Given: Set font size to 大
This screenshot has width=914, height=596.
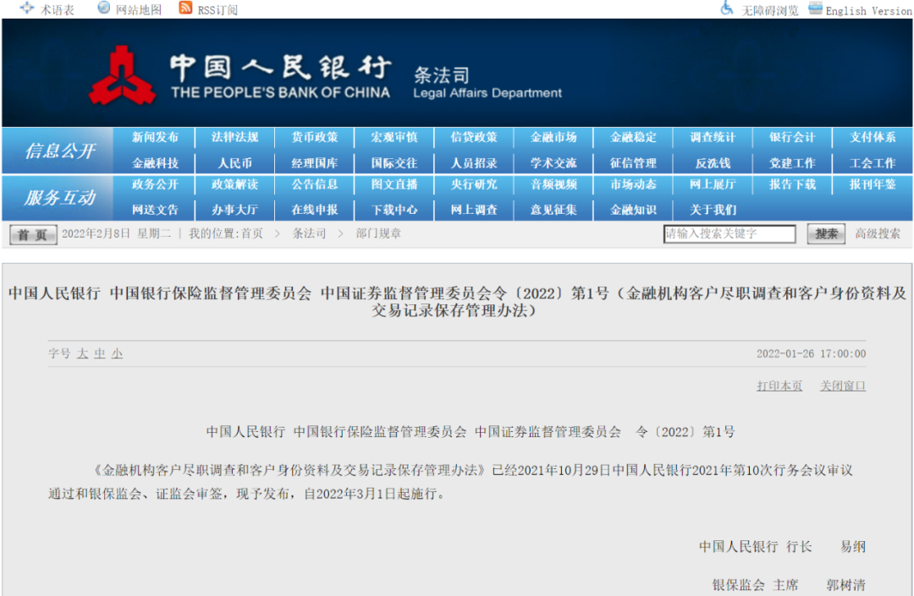Looking at the screenshot, I should (x=83, y=354).
